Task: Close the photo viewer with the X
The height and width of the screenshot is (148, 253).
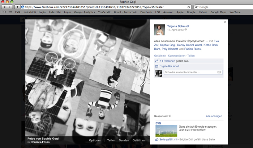Action: pyautogui.click(x=225, y=22)
